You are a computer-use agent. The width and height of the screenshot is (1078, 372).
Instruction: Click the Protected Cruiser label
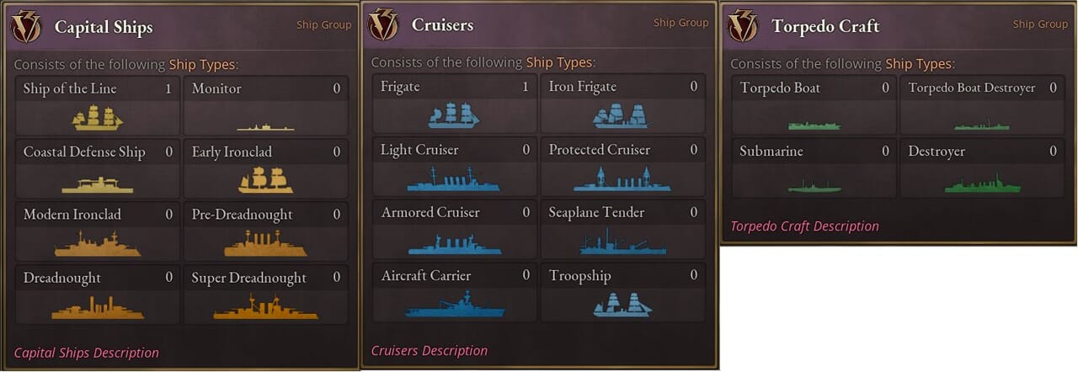click(x=599, y=150)
